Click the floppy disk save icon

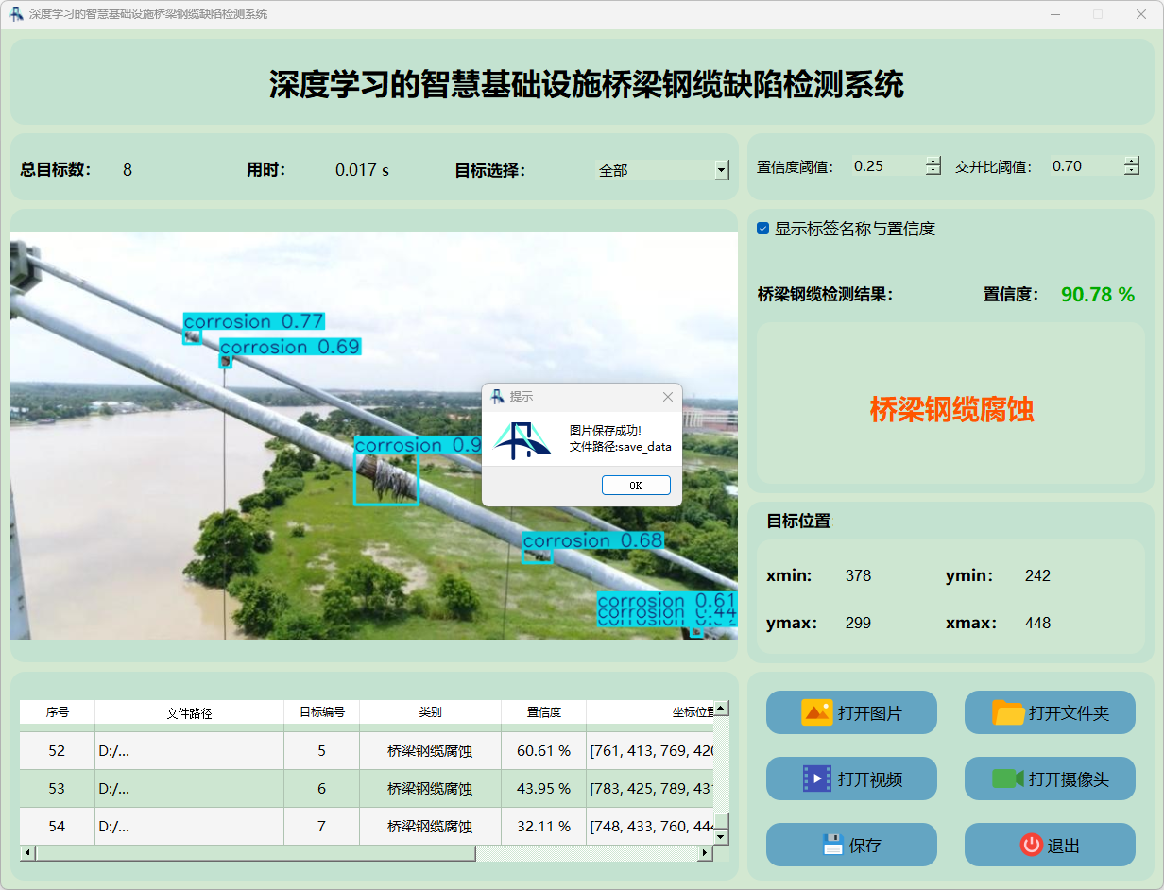(832, 845)
